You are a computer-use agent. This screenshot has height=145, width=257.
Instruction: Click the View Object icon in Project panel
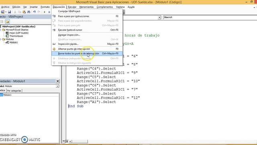pos(2,21)
